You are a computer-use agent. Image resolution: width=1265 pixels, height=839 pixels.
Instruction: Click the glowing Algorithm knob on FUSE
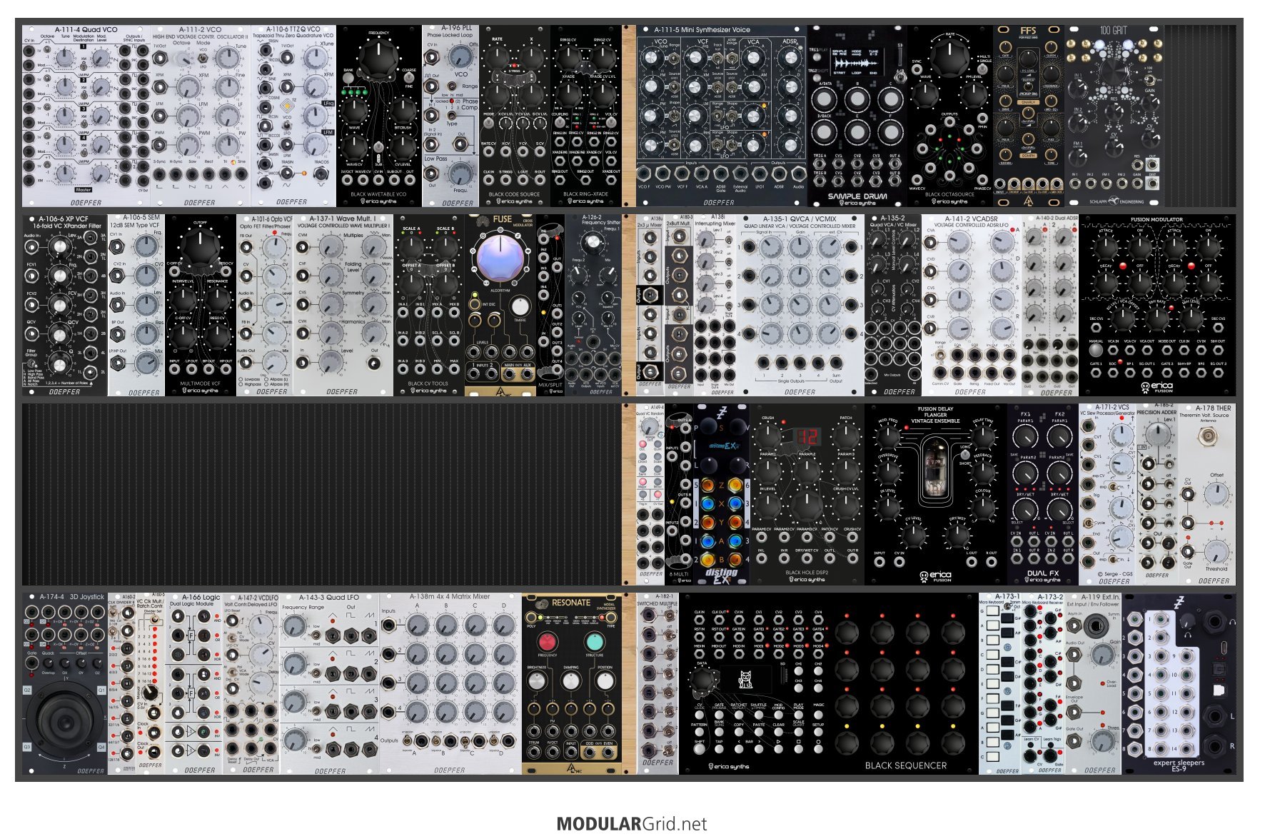pos(500,258)
